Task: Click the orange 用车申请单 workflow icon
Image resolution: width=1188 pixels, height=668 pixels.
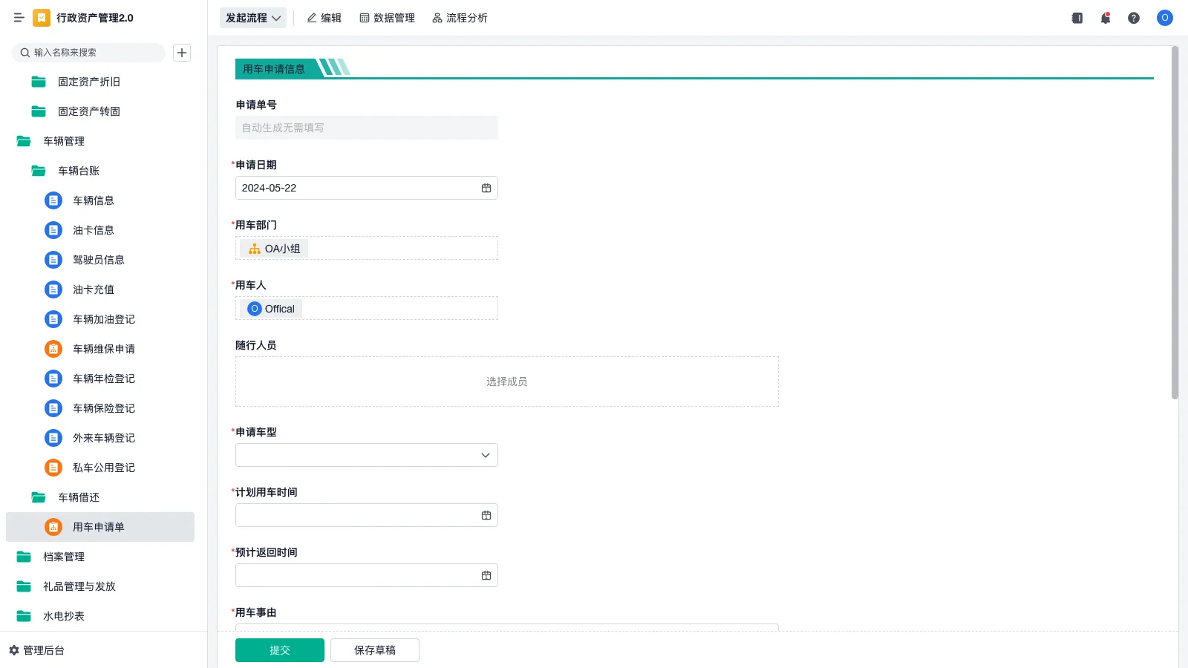Action: (x=53, y=527)
